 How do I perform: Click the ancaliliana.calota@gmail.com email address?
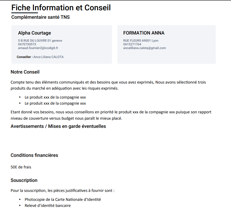(145, 48)
